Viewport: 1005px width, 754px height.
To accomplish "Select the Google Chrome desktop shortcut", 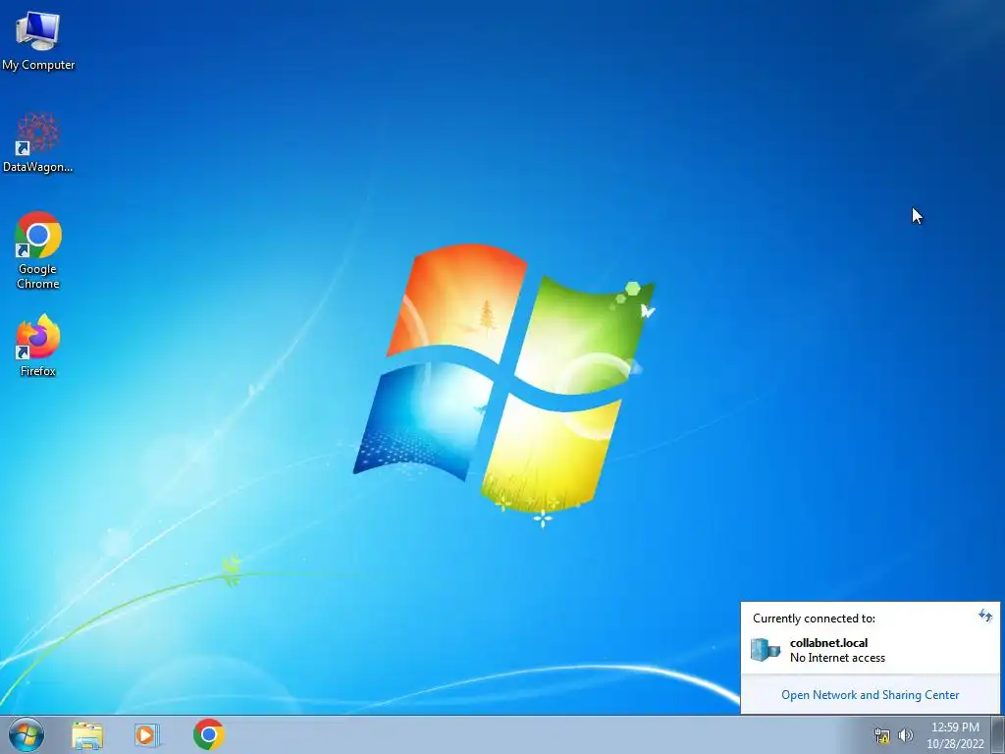I will [x=38, y=250].
